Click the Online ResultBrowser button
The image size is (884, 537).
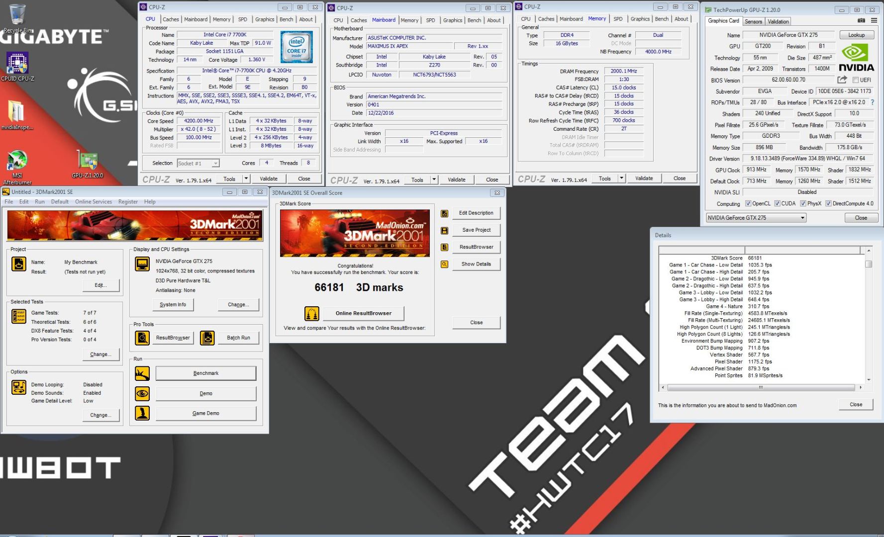pyautogui.click(x=363, y=313)
